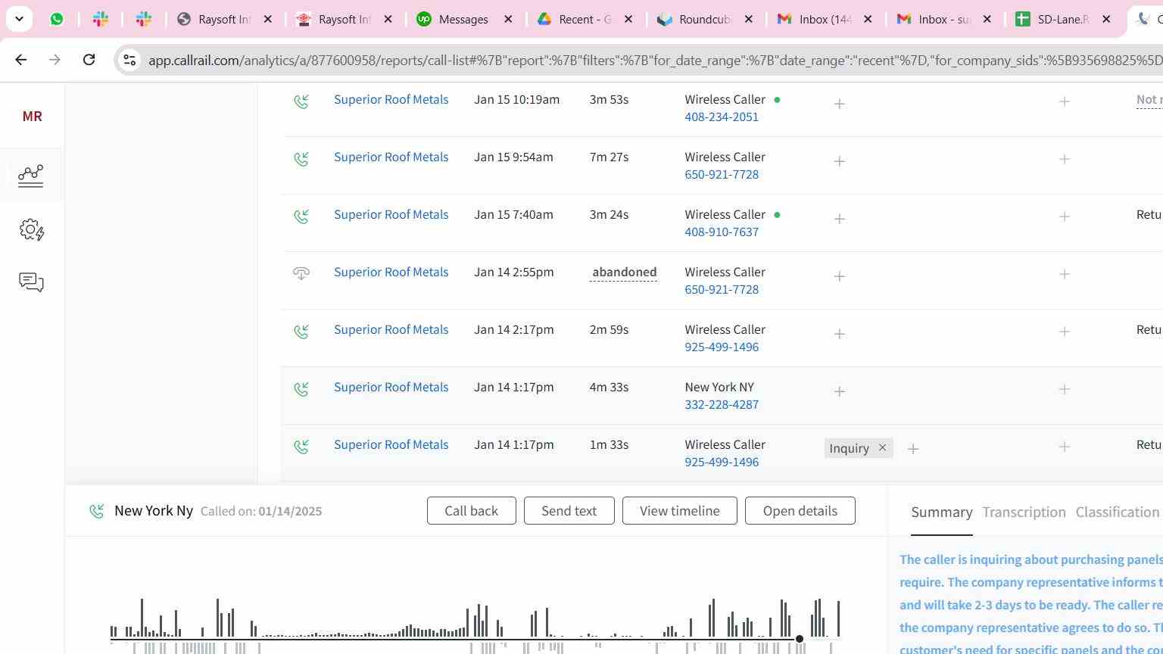Add a note to the Jan 15 7:40am call
Image resolution: width=1163 pixels, height=654 pixels.
1064,216
